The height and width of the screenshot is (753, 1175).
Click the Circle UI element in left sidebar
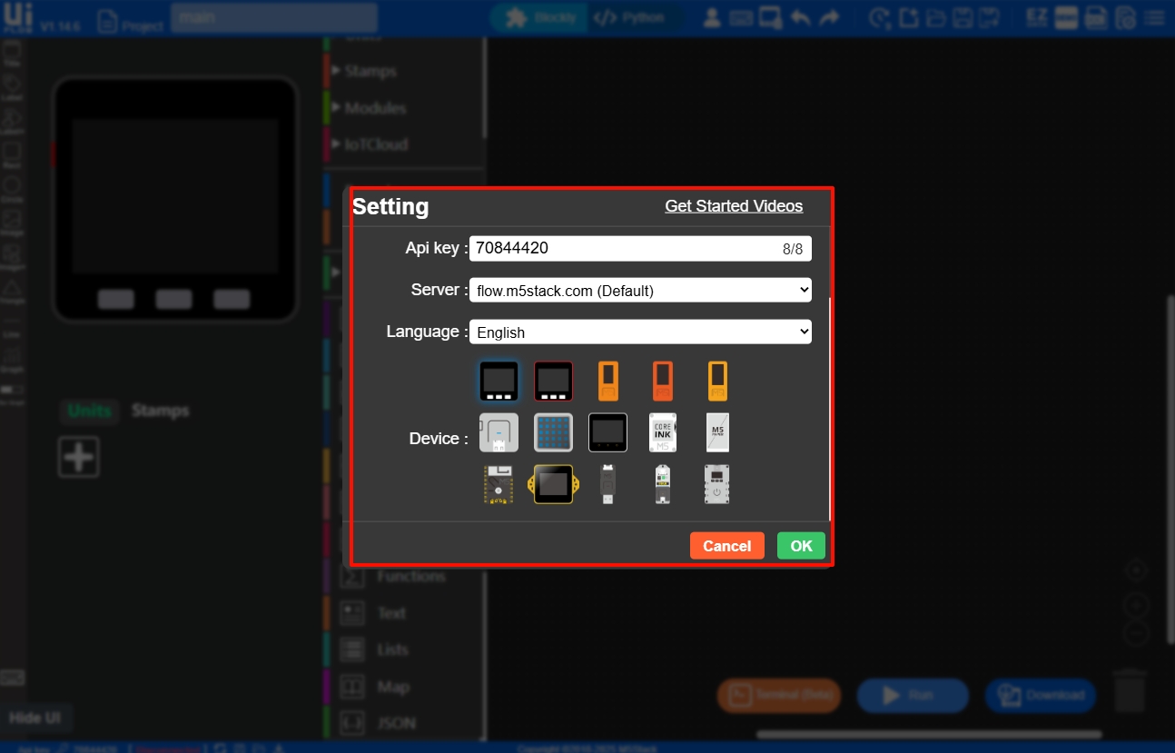click(x=13, y=189)
